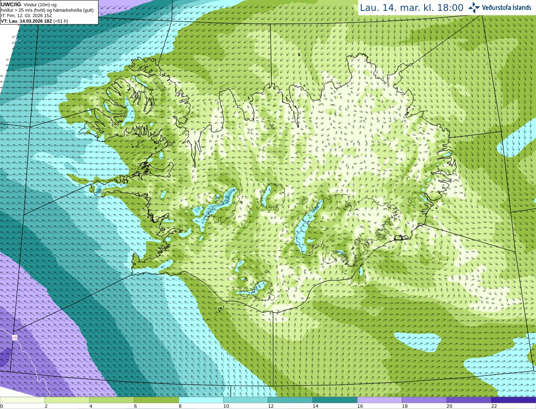Pick the 14–16 m/s dark teal swatch
Screen dimensions: 536x409
335,400
